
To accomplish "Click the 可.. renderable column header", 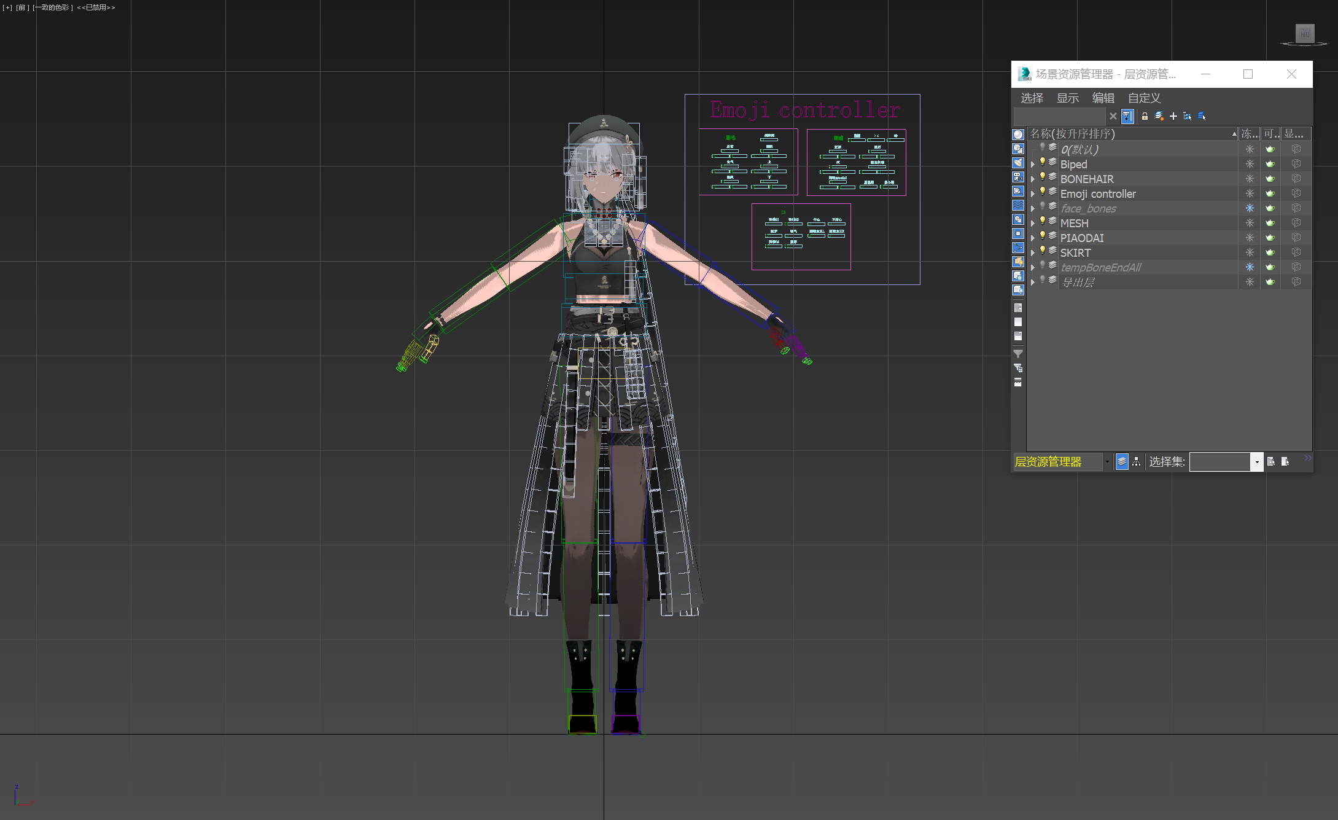I will coord(1270,134).
